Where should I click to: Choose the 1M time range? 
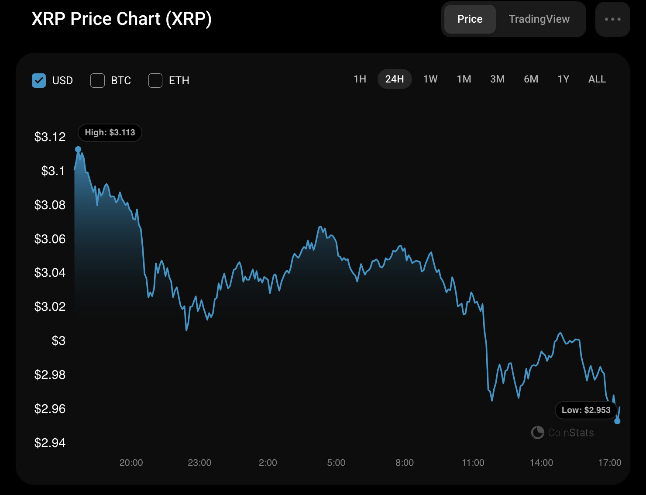click(x=464, y=79)
